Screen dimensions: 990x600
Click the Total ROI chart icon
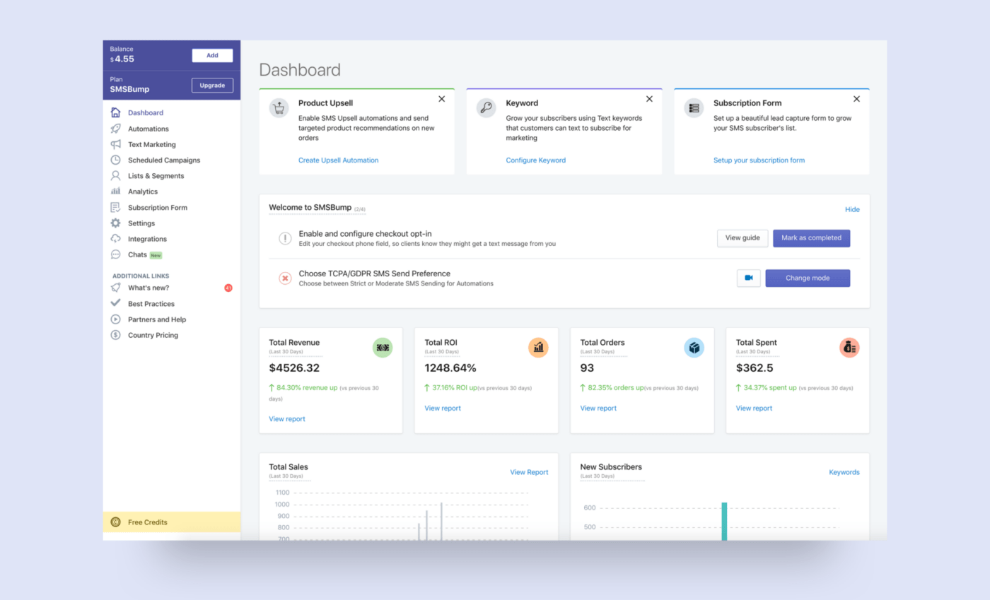coord(538,347)
